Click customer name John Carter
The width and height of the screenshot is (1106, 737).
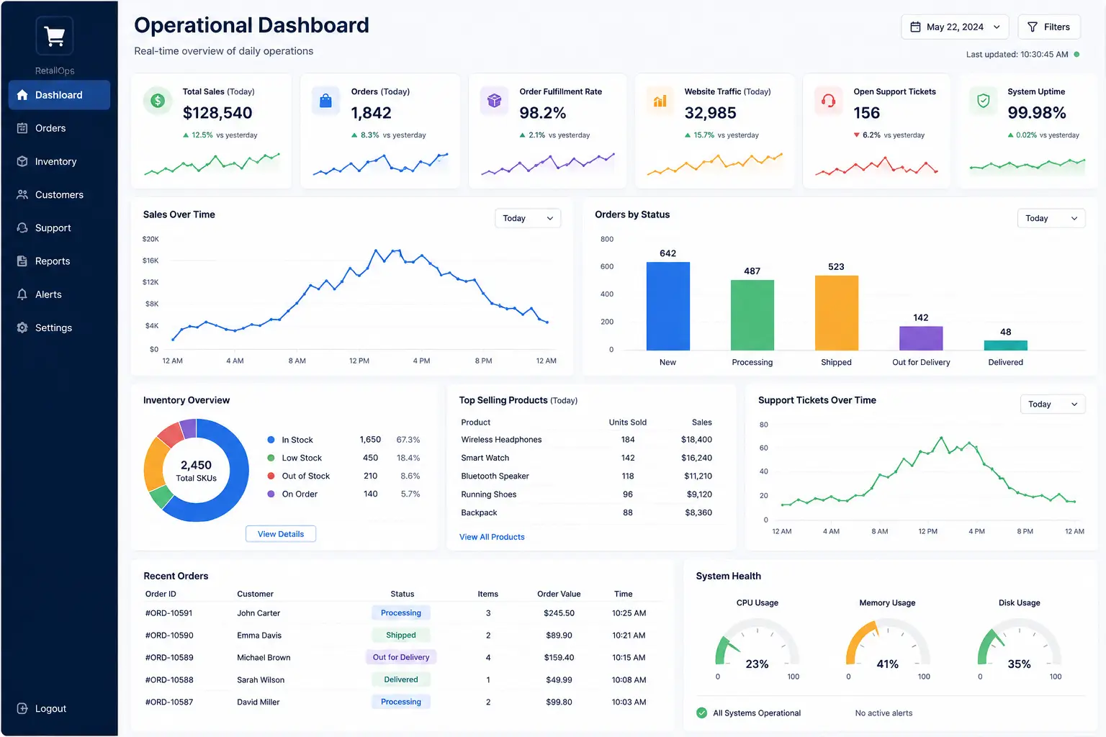coord(258,613)
